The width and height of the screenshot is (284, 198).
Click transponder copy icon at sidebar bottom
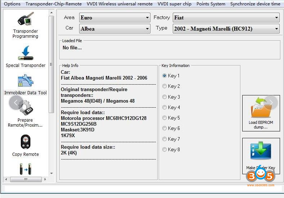[26, 169]
